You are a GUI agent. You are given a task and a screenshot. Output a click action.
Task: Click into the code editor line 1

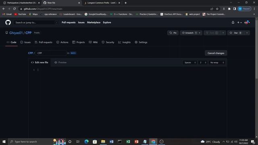coord(132,70)
